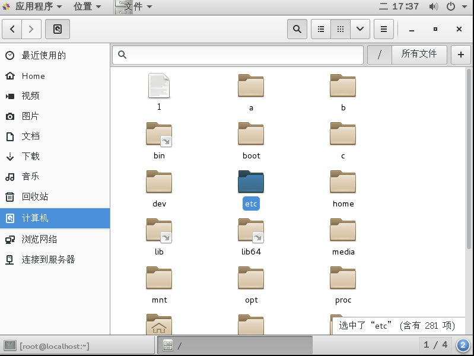Switch to list view

(321, 29)
